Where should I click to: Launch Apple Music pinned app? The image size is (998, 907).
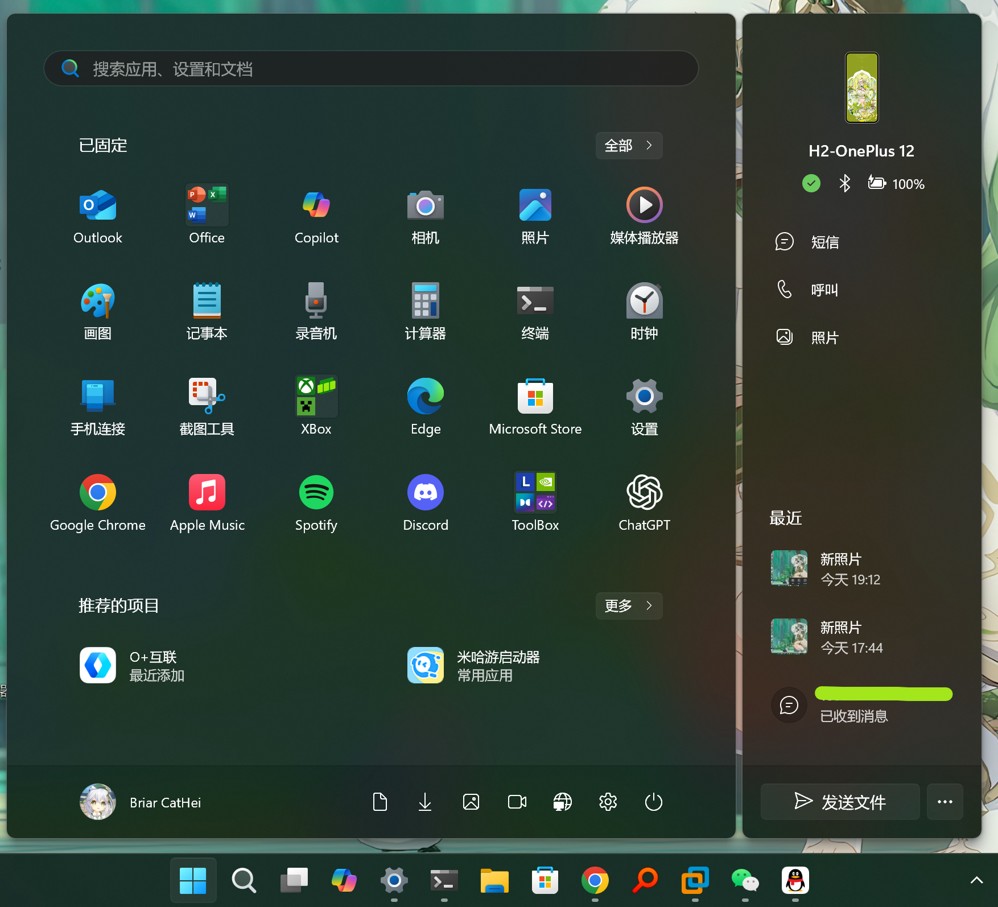tap(207, 502)
